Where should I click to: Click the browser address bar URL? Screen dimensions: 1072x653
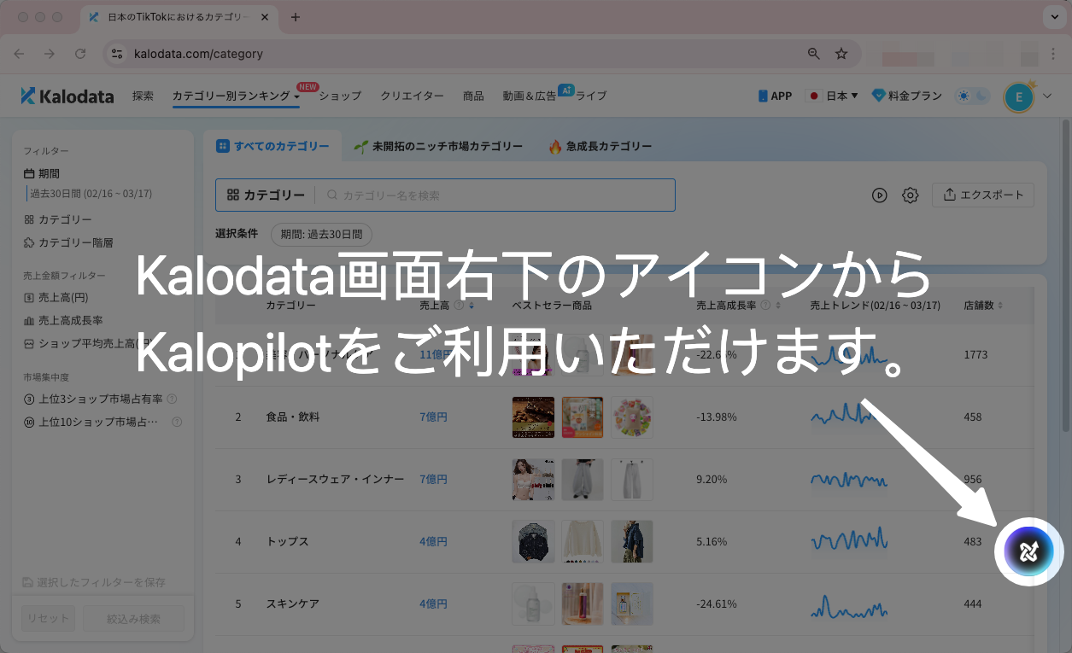(x=198, y=54)
